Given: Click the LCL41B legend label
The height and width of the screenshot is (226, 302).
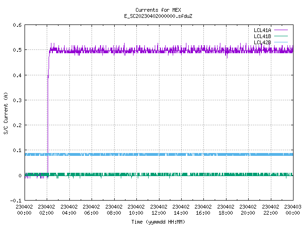Looking at the screenshot, I should click(262, 36).
